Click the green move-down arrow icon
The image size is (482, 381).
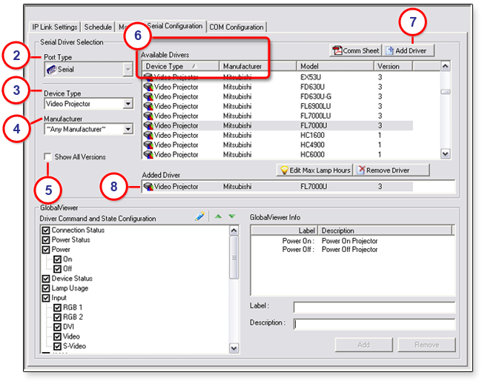click(x=231, y=216)
